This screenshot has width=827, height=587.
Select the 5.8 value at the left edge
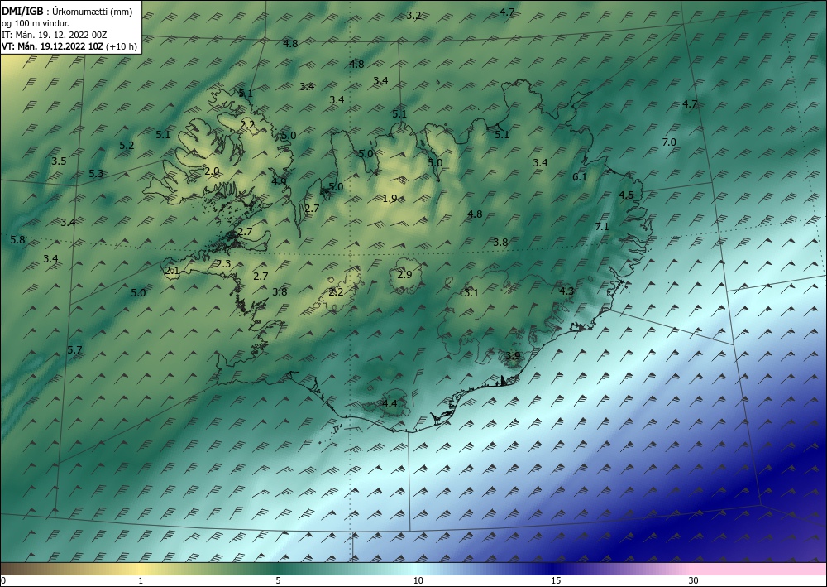pyautogui.click(x=17, y=240)
